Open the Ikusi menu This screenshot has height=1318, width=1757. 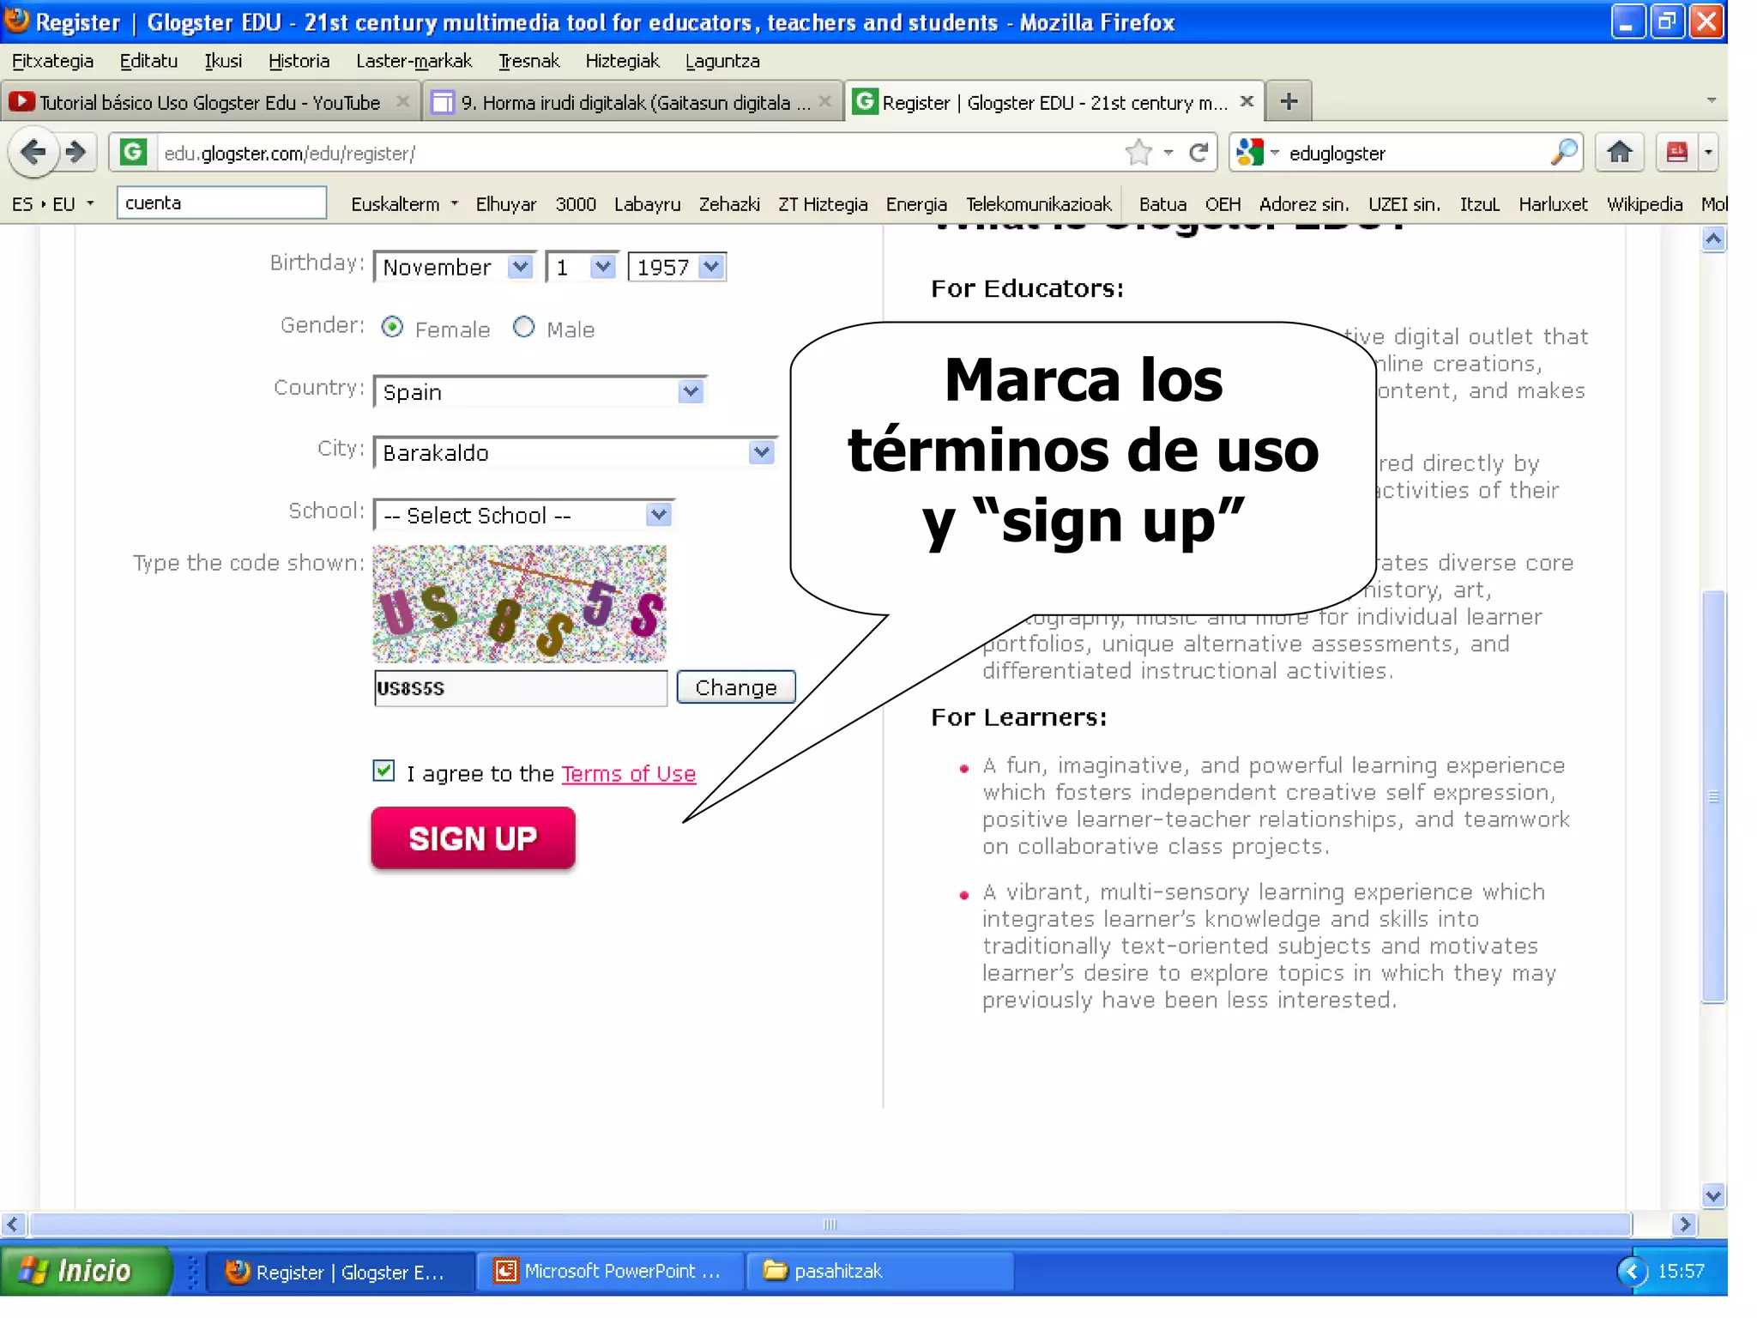pyautogui.click(x=223, y=61)
